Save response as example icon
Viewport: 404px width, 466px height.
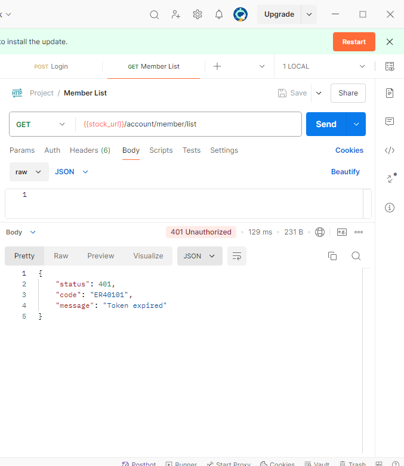point(342,232)
